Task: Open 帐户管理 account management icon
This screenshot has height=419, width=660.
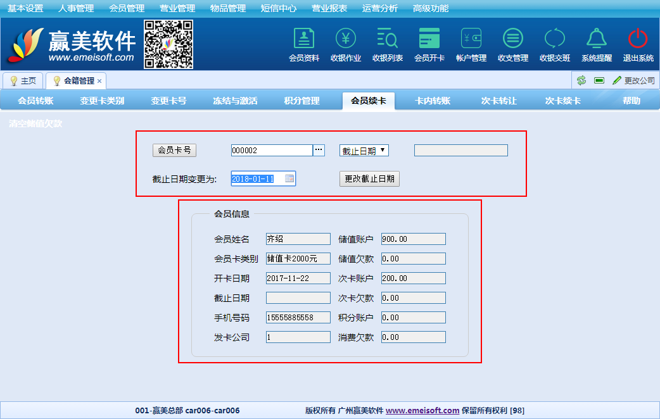Action: click(471, 39)
